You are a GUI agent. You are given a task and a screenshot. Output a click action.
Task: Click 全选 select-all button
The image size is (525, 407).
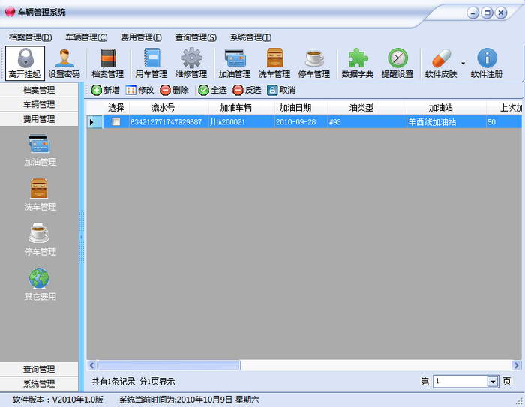tap(212, 90)
